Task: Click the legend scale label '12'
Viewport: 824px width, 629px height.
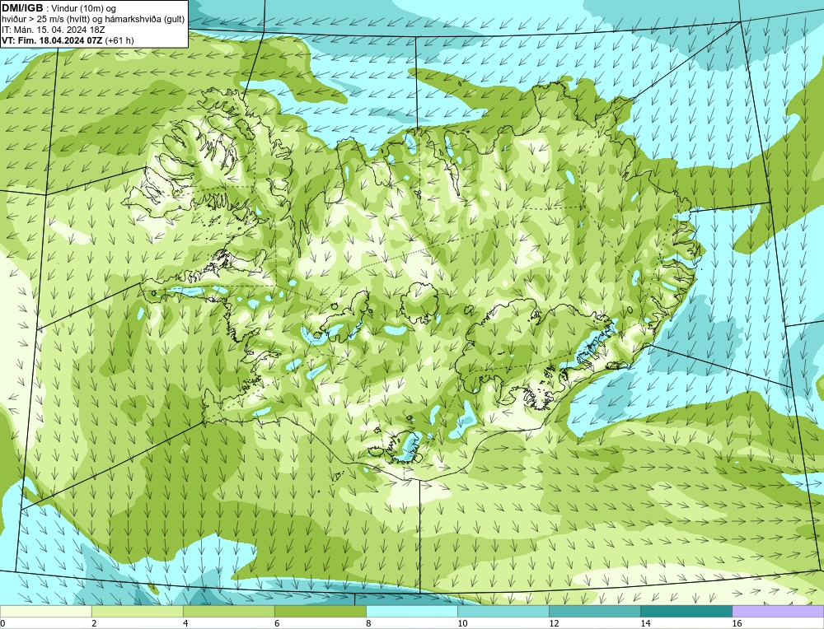Action: 553,623
